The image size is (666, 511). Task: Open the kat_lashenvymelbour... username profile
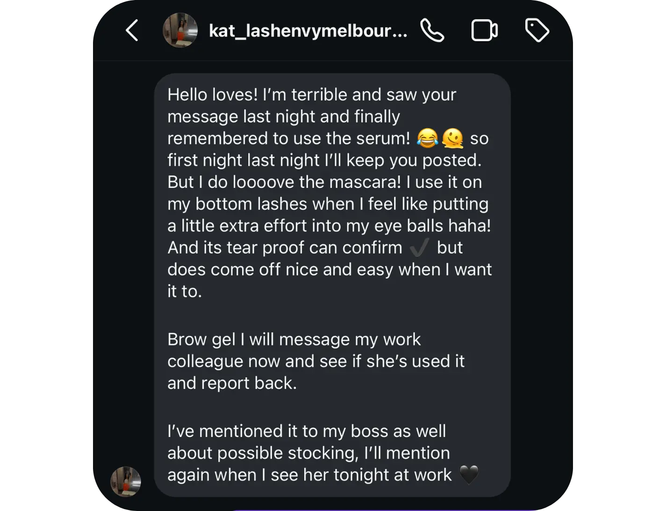308,31
